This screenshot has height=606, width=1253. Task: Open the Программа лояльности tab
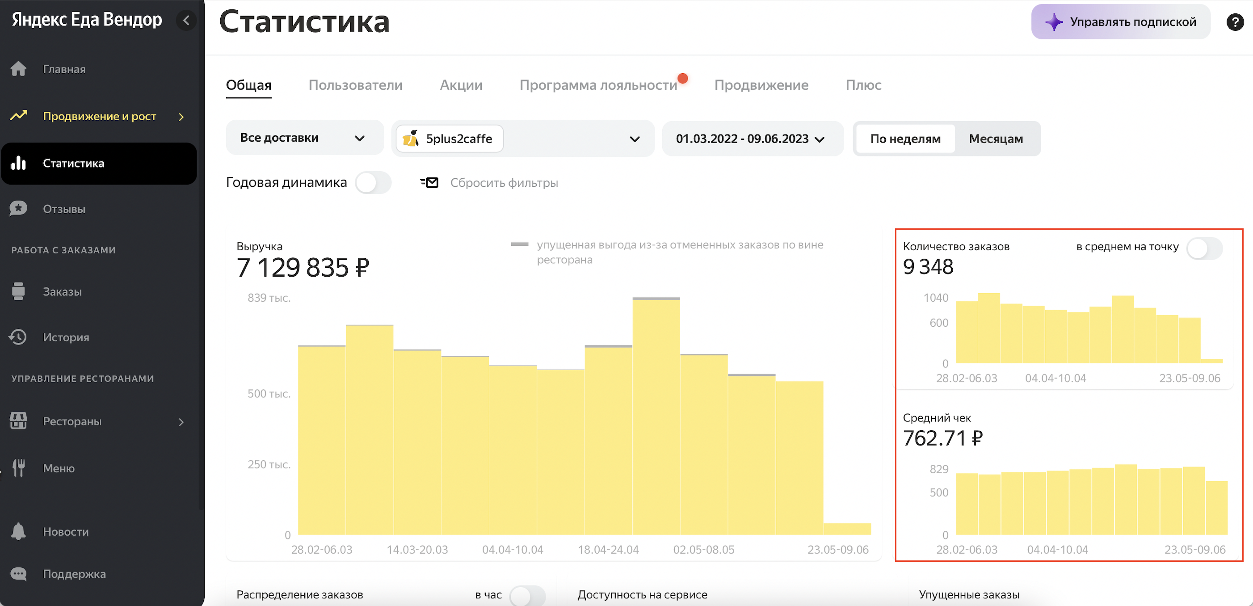pos(598,85)
